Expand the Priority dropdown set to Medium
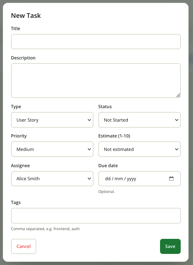The image size is (193, 265). [52, 149]
